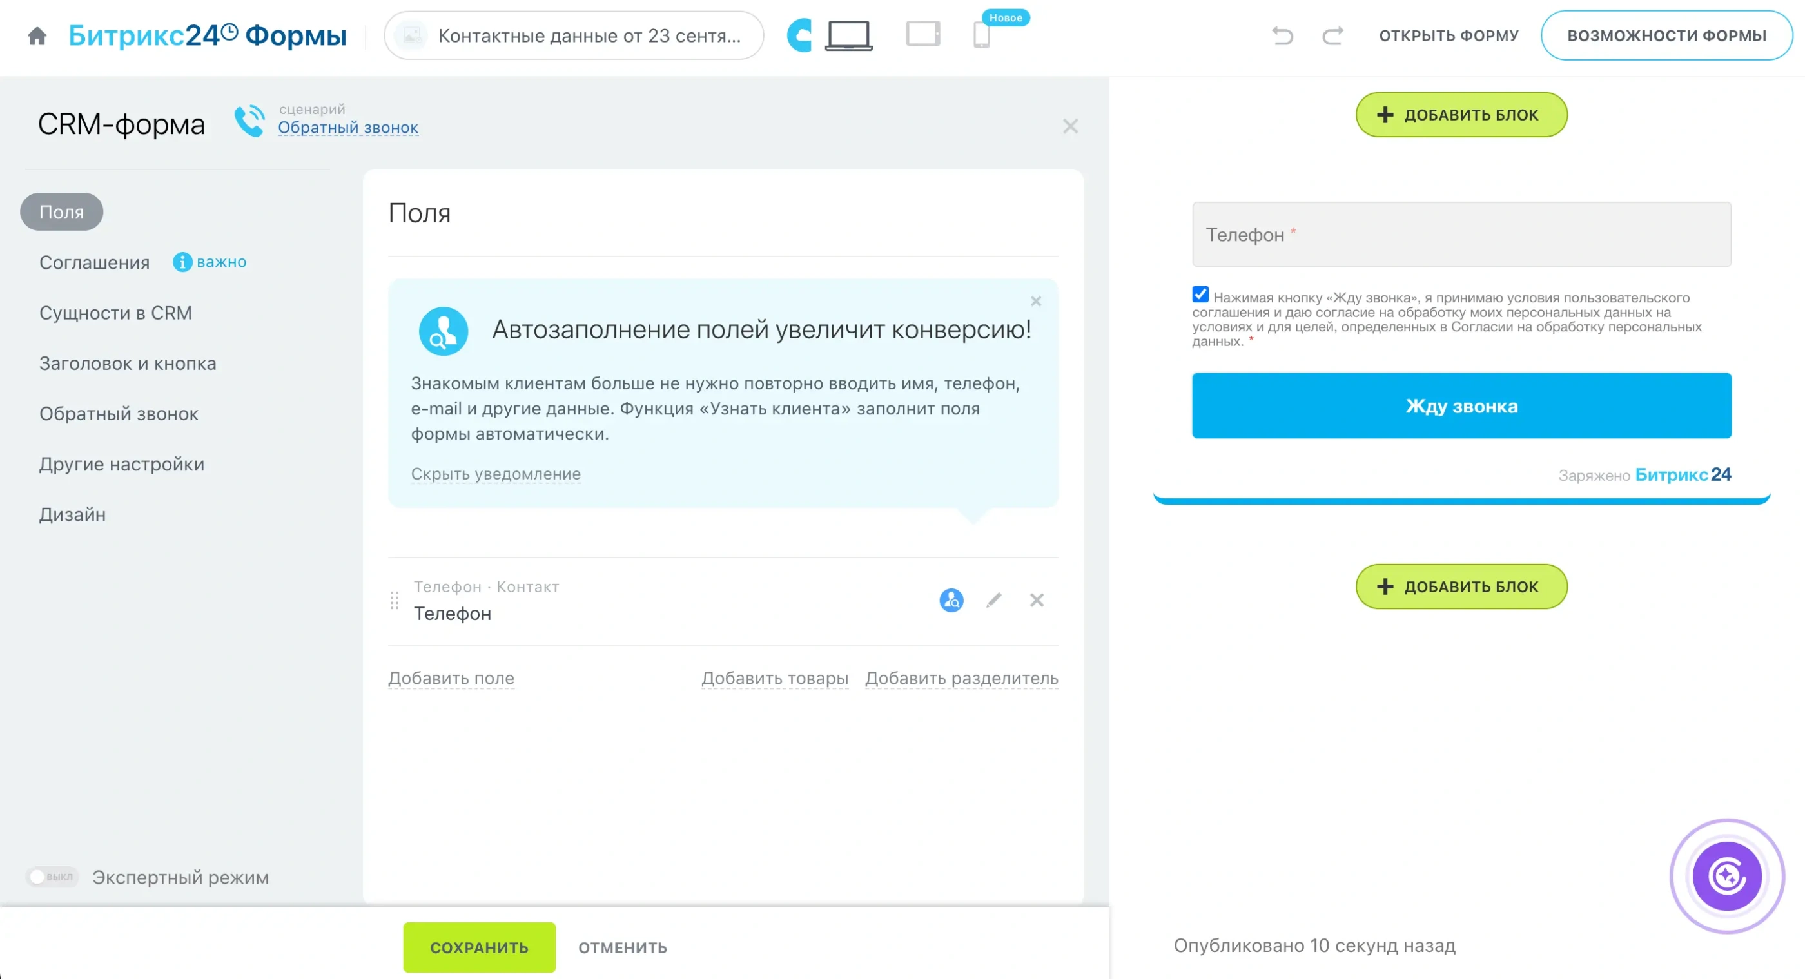Uncheck the user agreement consent checkbox
This screenshot has height=979, width=1805.
click(x=1200, y=295)
